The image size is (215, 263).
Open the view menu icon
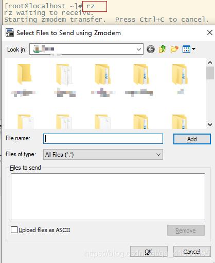[x=186, y=49]
